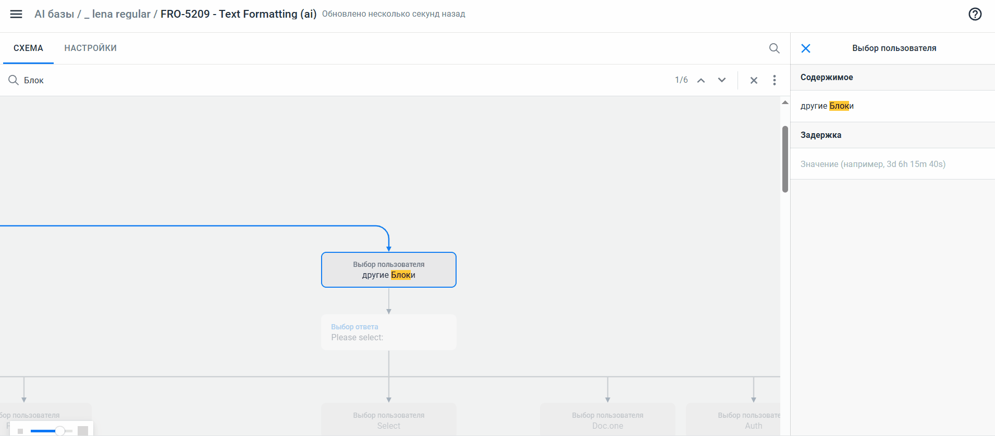The image size is (995, 436).
Task: Go to previous search match
Action: (x=701, y=80)
